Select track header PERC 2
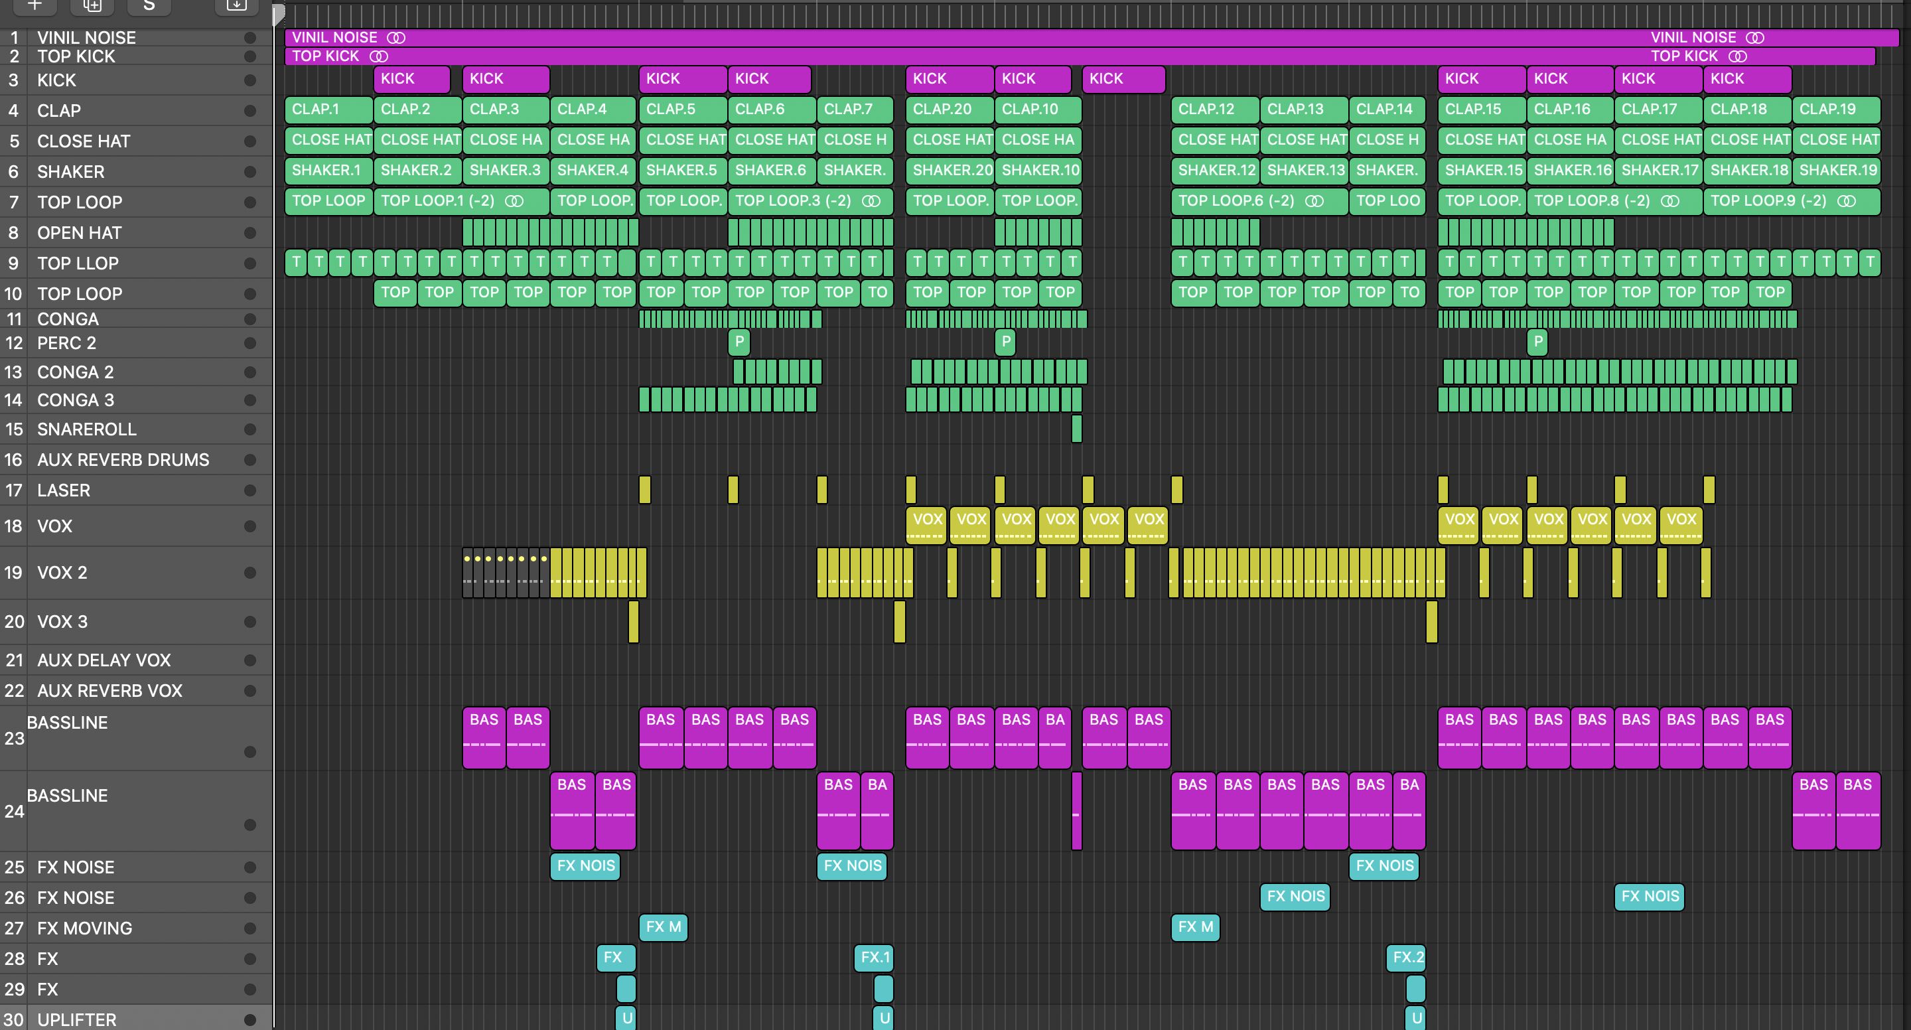1911x1030 pixels. pyautogui.click(x=137, y=344)
